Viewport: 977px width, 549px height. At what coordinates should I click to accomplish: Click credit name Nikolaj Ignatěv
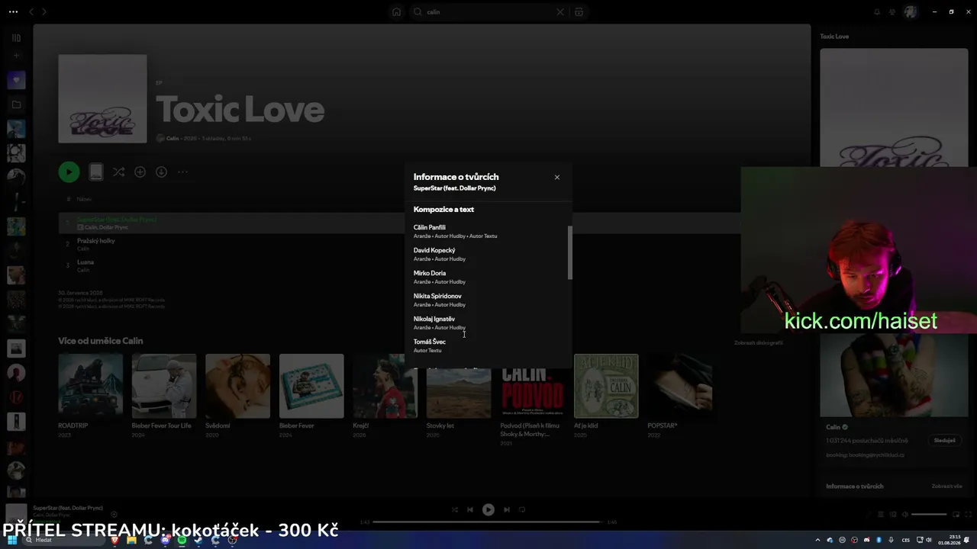(434, 319)
